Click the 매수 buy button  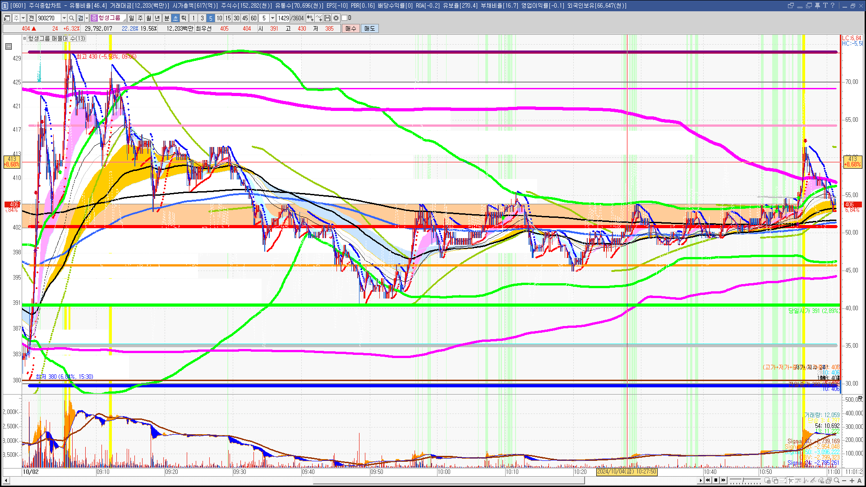click(x=351, y=28)
